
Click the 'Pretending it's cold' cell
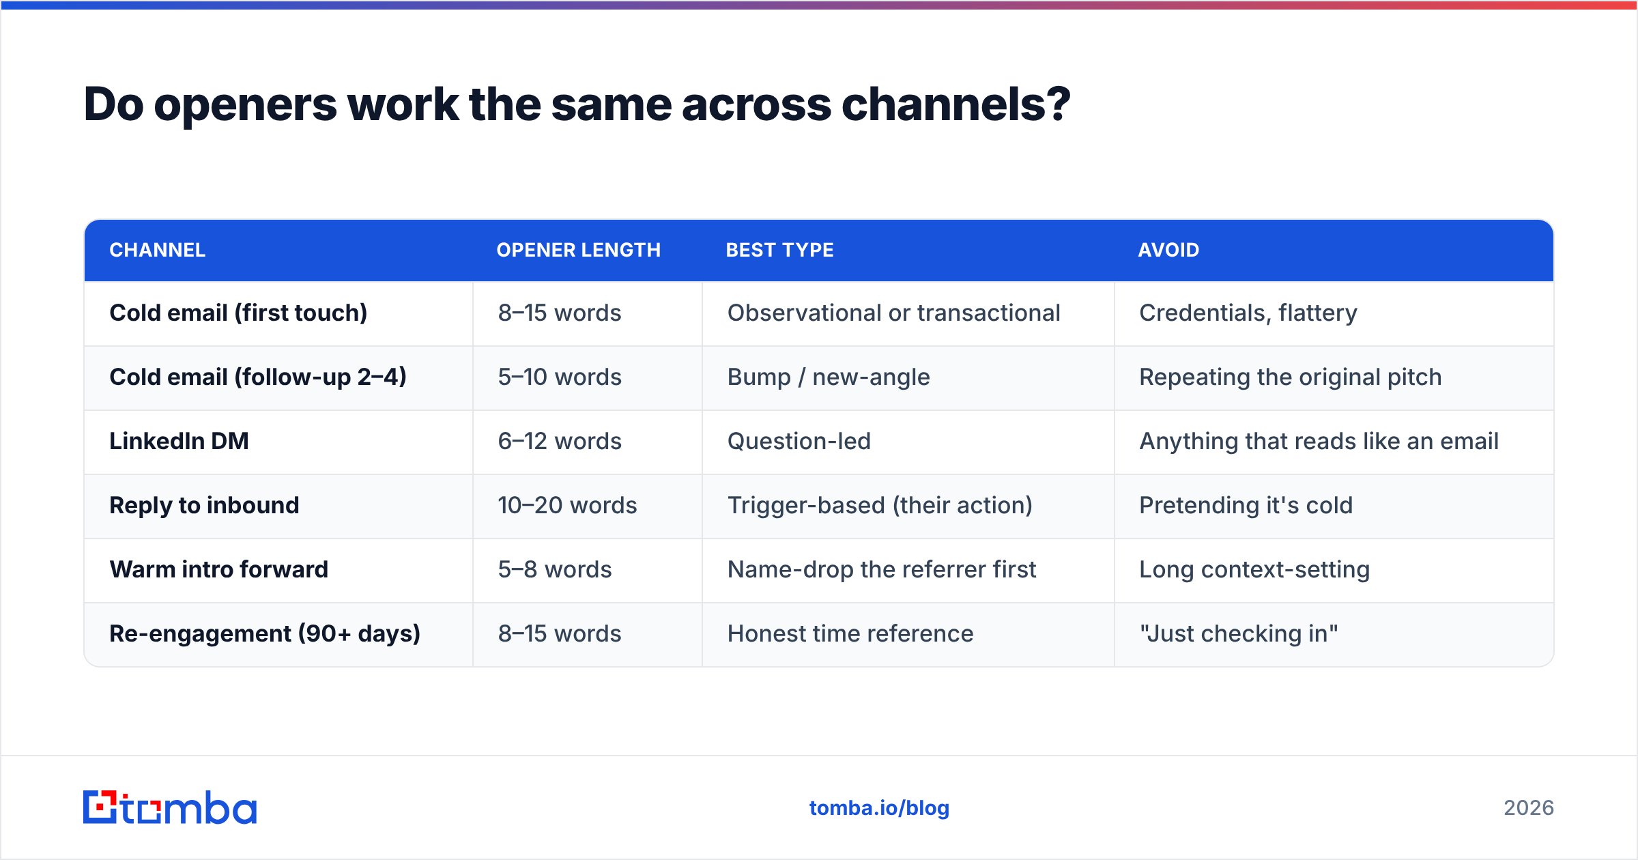tap(1246, 505)
